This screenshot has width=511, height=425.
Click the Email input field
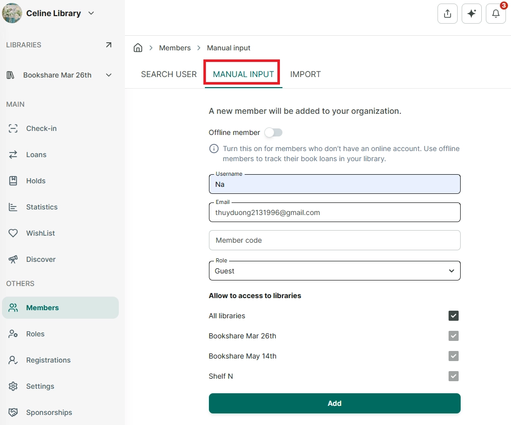coord(334,212)
